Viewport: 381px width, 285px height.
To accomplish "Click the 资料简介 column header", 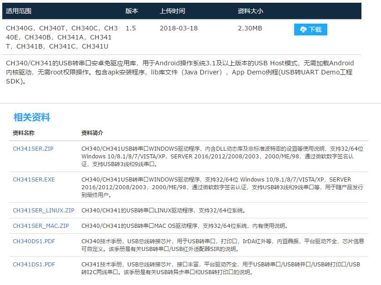I will coord(92,133).
